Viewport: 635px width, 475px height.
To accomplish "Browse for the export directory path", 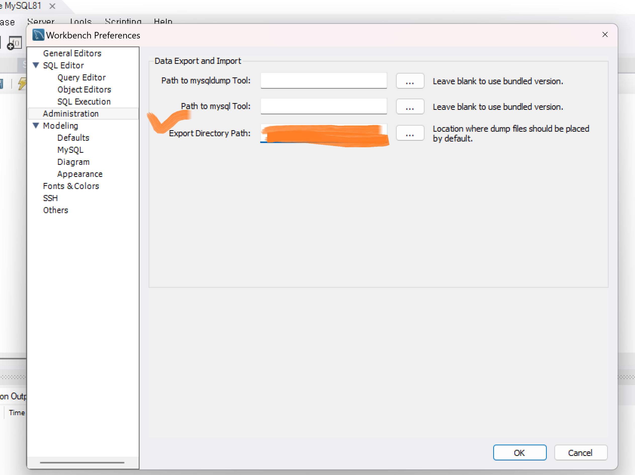I will [410, 133].
